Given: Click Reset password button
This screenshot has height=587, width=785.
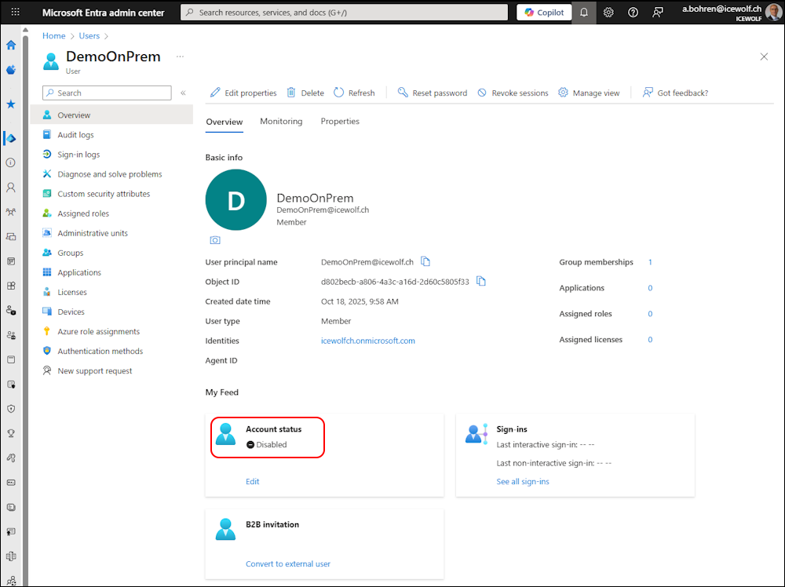Looking at the screenshot, I should 432,93.
